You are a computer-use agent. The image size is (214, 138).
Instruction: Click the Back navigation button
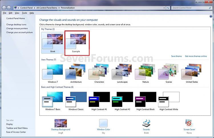click(4, 8)
